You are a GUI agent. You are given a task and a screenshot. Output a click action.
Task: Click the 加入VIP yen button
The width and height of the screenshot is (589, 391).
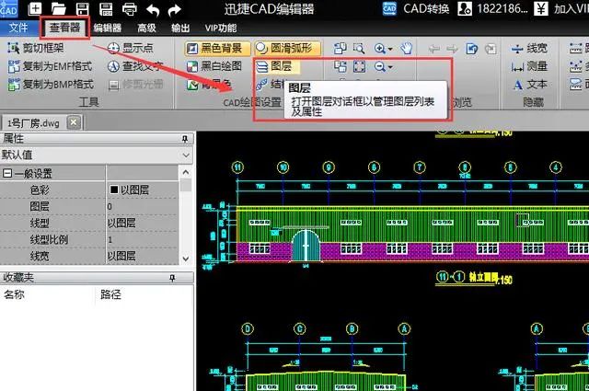coord(561,8)
